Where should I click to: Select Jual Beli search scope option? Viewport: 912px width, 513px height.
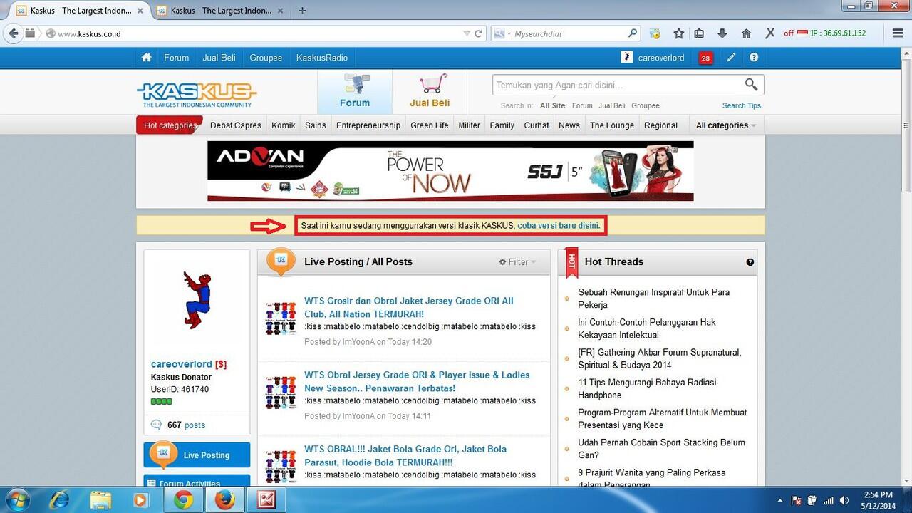612,105
